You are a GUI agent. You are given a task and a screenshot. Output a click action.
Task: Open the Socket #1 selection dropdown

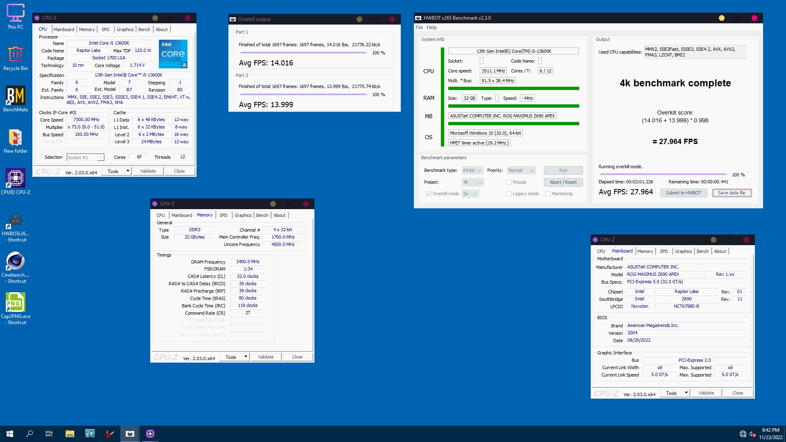86,158
